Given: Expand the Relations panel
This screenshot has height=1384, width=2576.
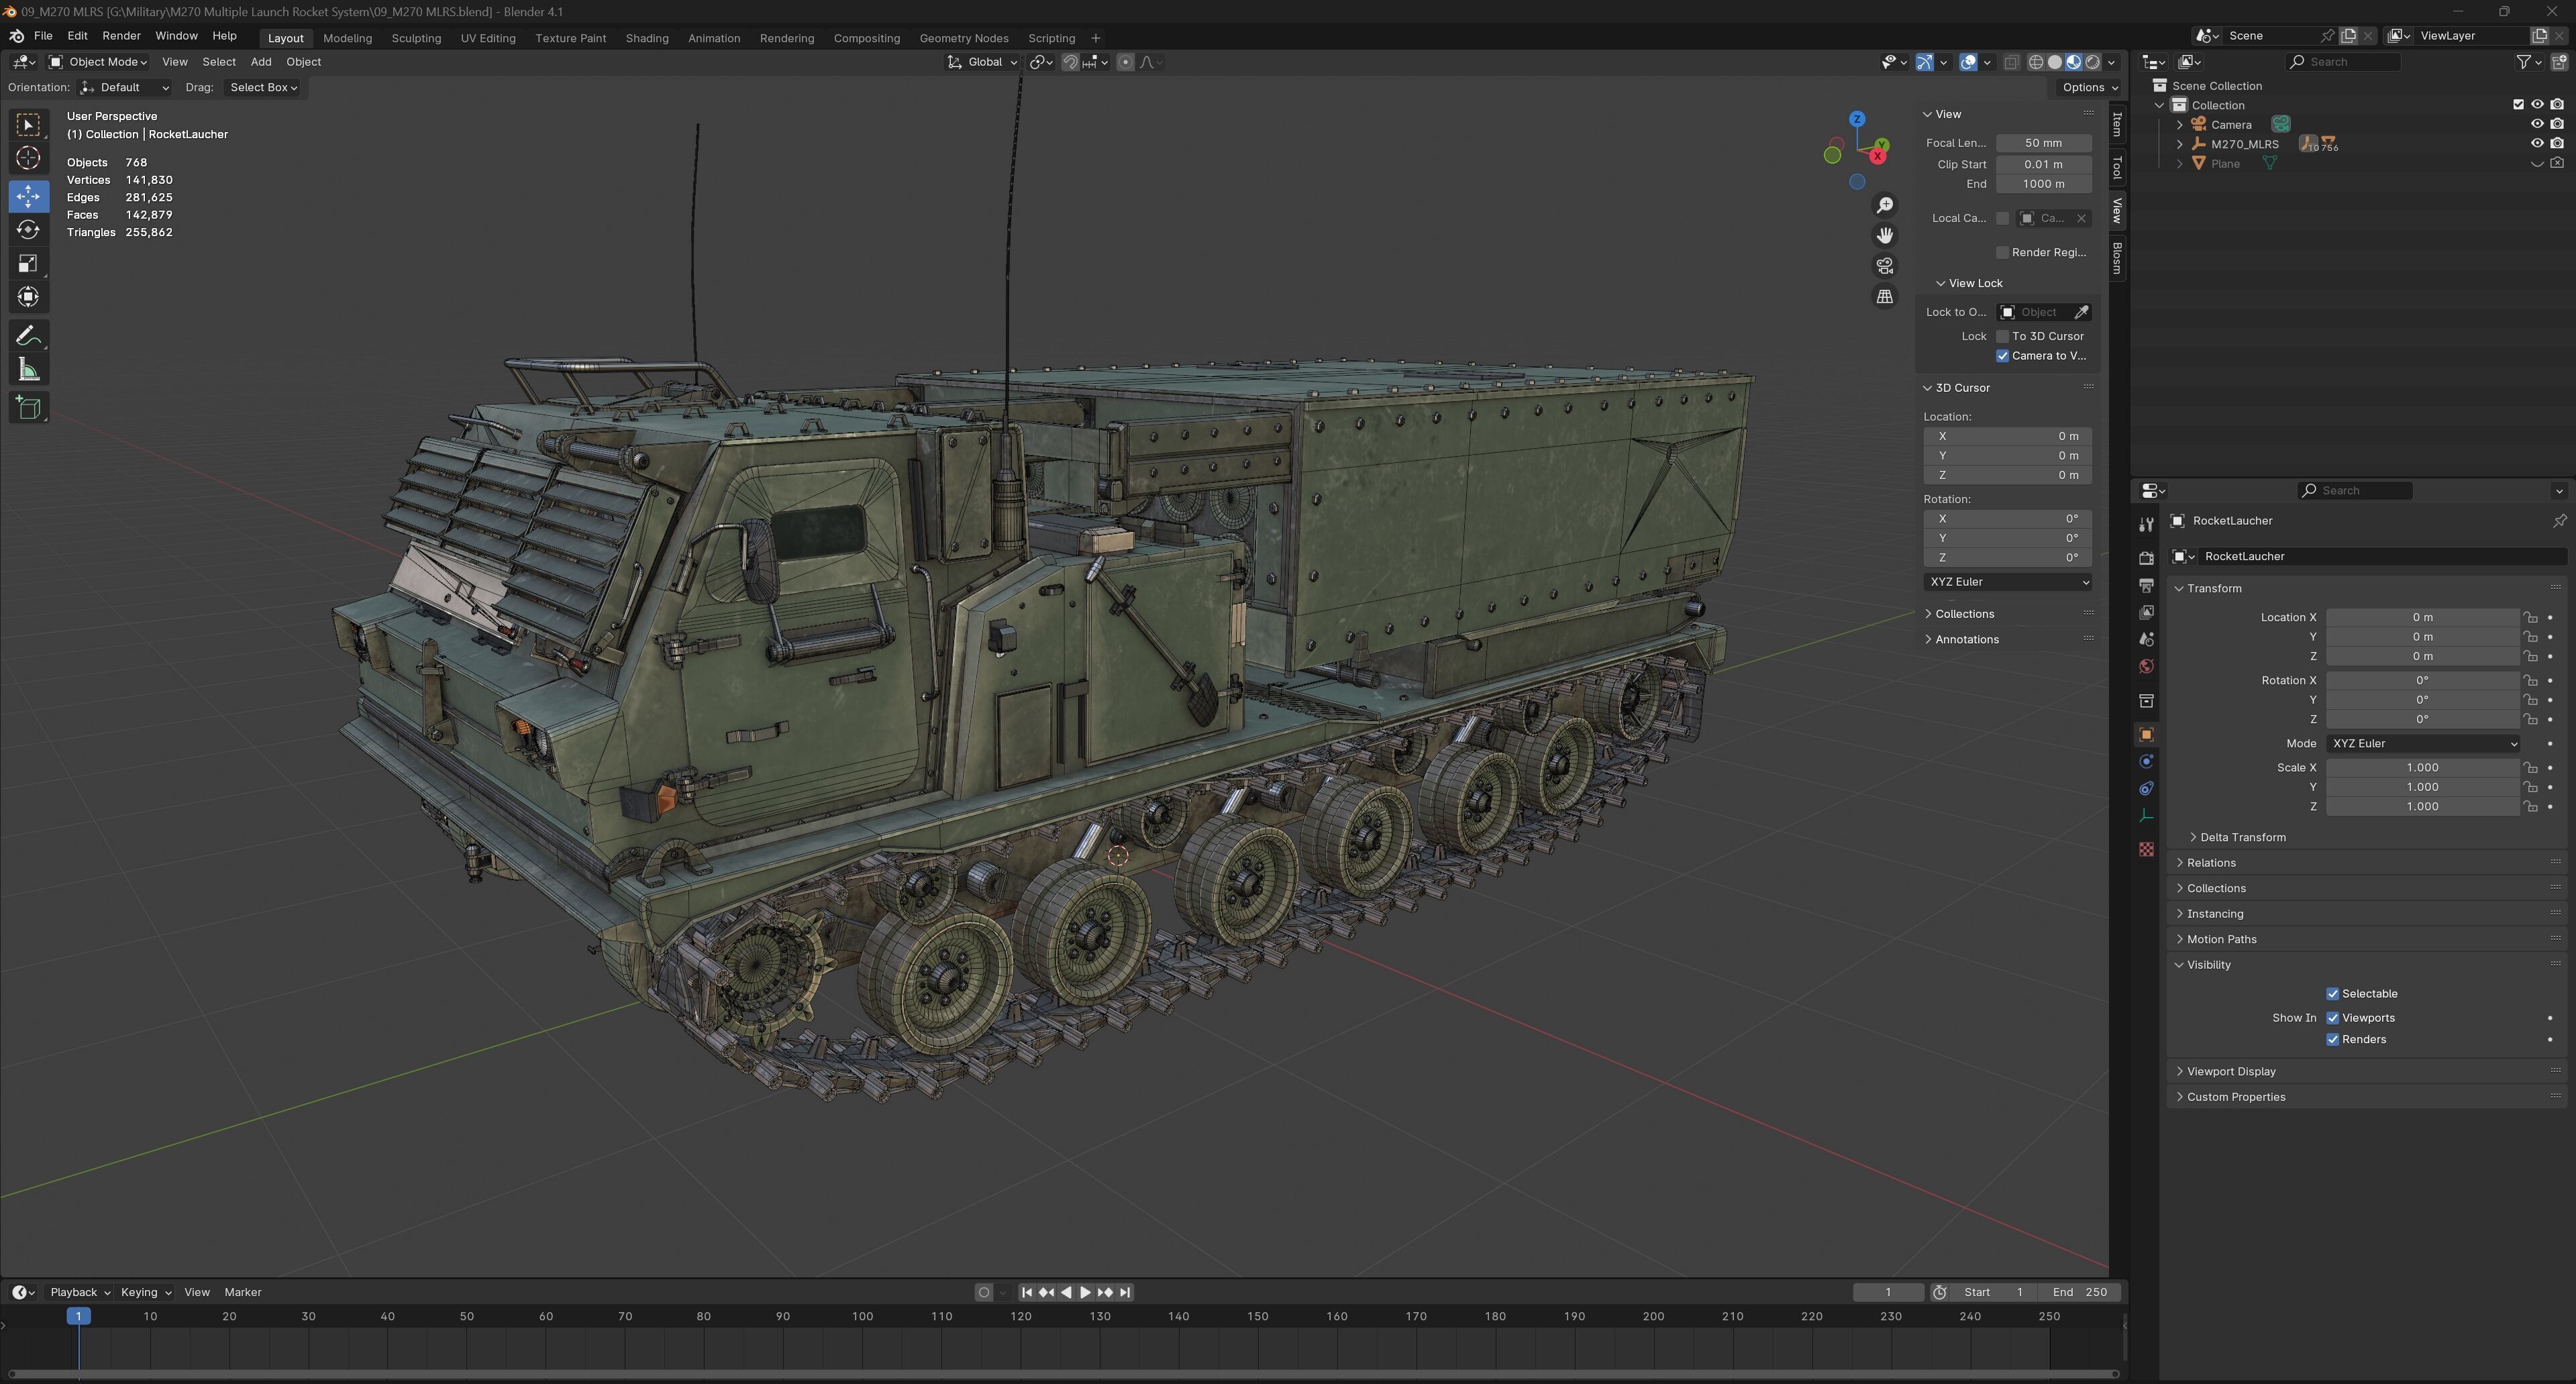Looking at the screenshot, I should 2211,863.
